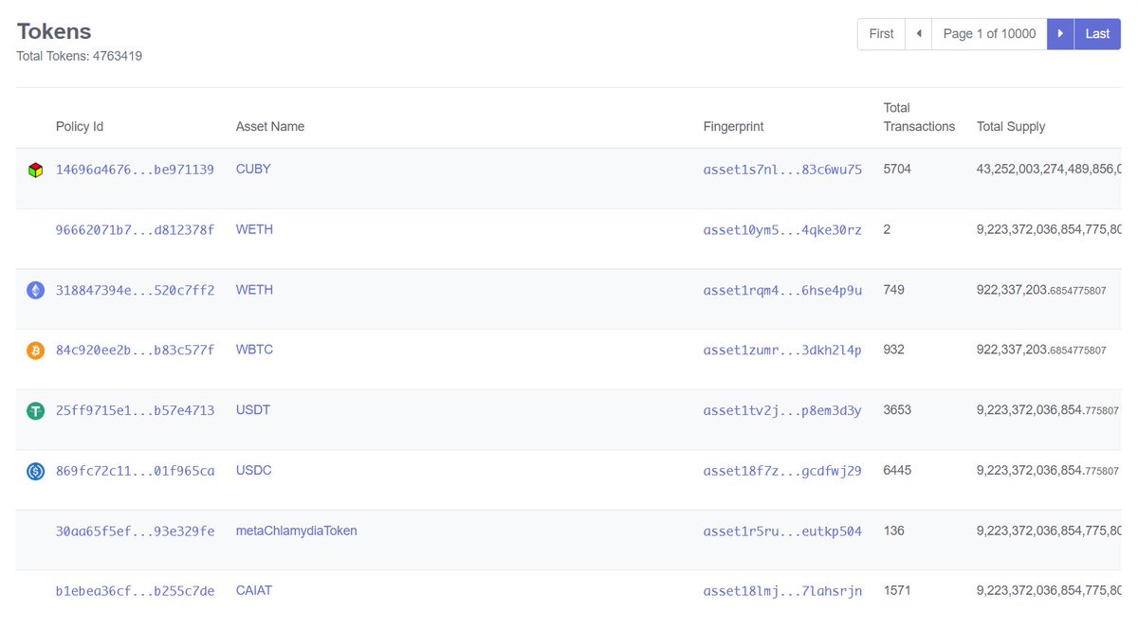Click the 'Page 1 of 10000' indicator

pos(989,34)
